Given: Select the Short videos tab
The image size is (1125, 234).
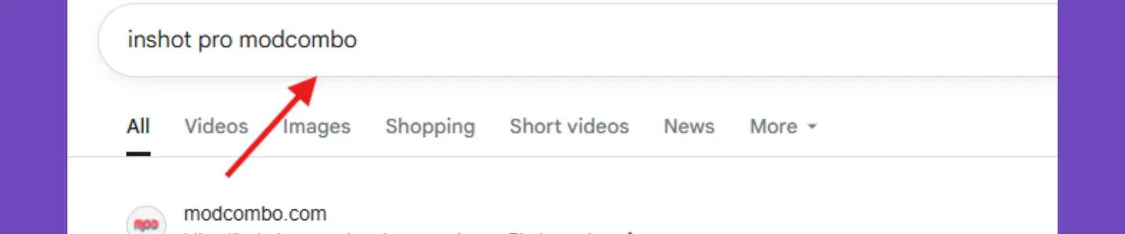Looking at the screenshot, I should click(x=569, y=126).
